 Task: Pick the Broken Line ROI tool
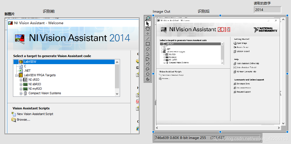pyautogui.click(x=148, y=54)
